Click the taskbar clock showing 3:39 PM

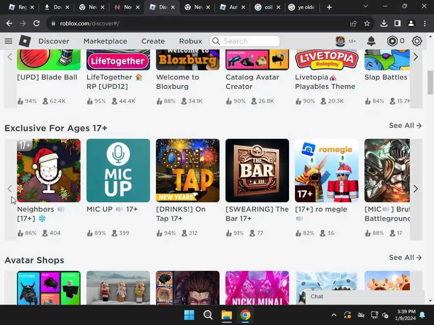pyautogui.click(x=406, y=315)
